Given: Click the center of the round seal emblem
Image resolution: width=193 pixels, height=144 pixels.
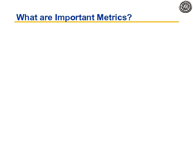Looking at the screenshot, I should (185, 7).
